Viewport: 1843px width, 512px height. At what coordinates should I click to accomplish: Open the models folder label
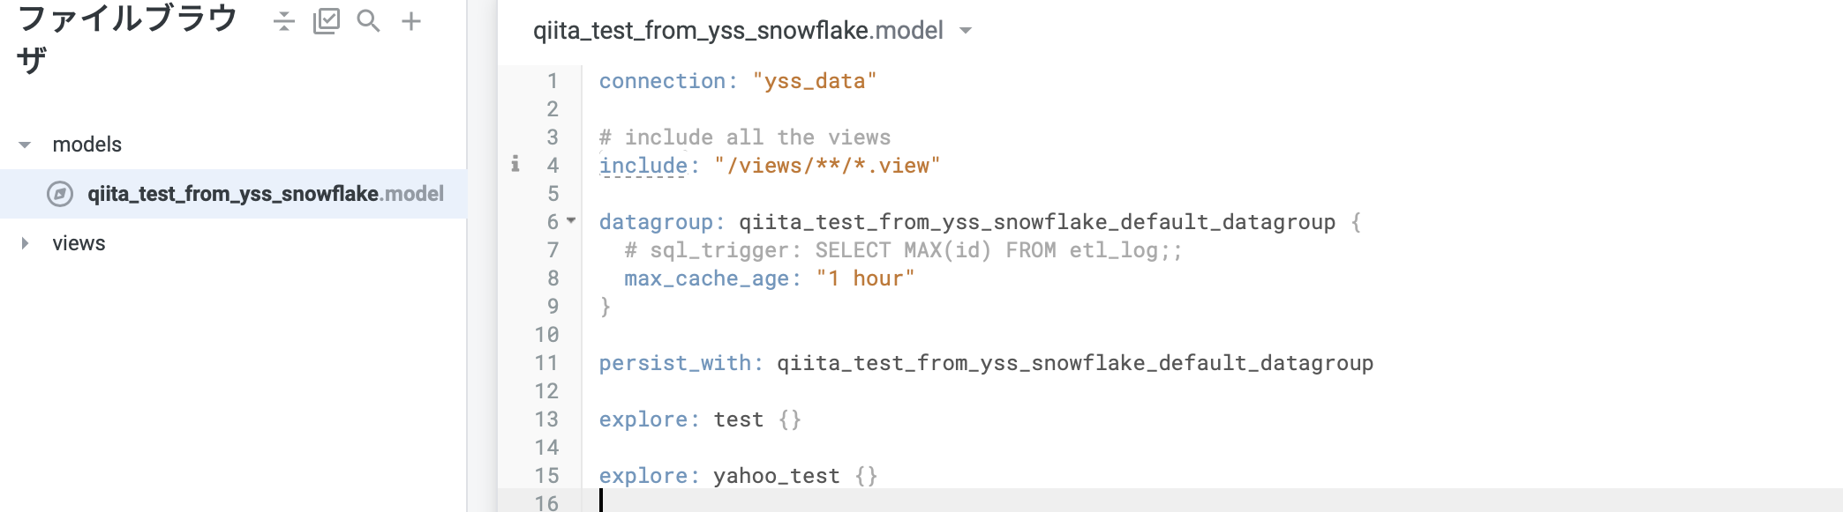pos(87,145)
